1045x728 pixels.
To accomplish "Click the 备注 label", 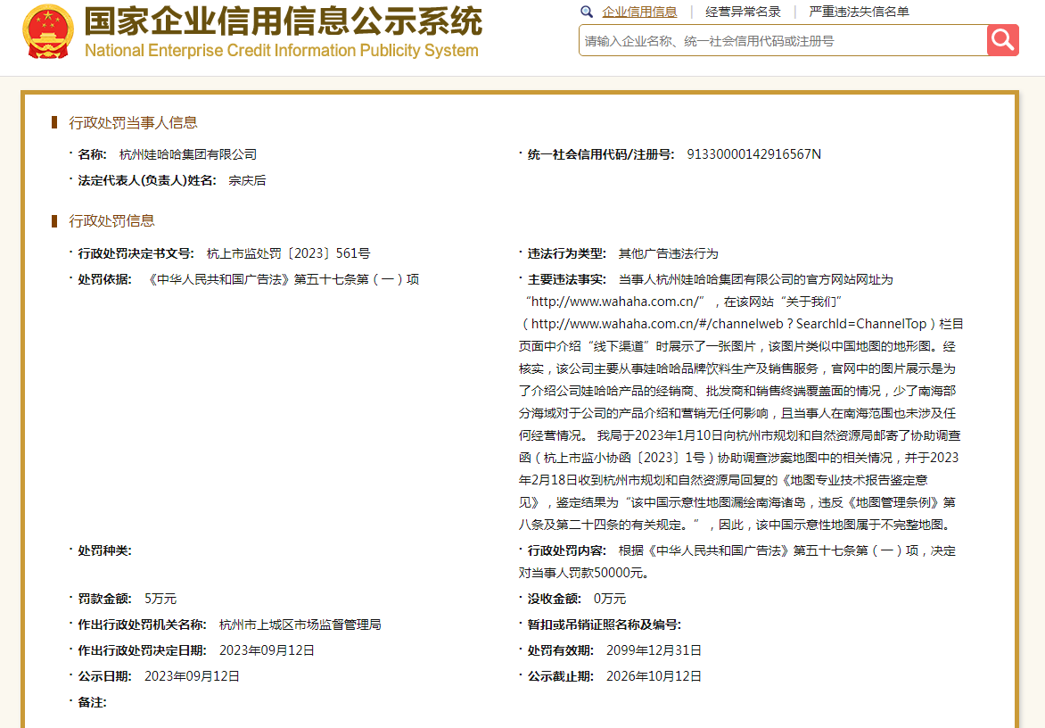I will tap(92, 703).
